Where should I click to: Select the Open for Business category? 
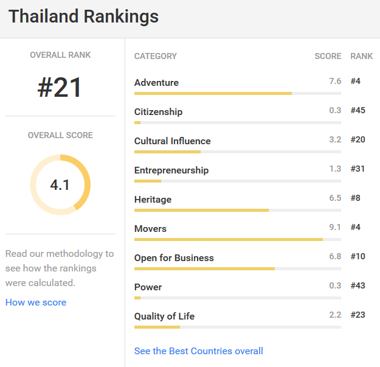tap(174, 258)
